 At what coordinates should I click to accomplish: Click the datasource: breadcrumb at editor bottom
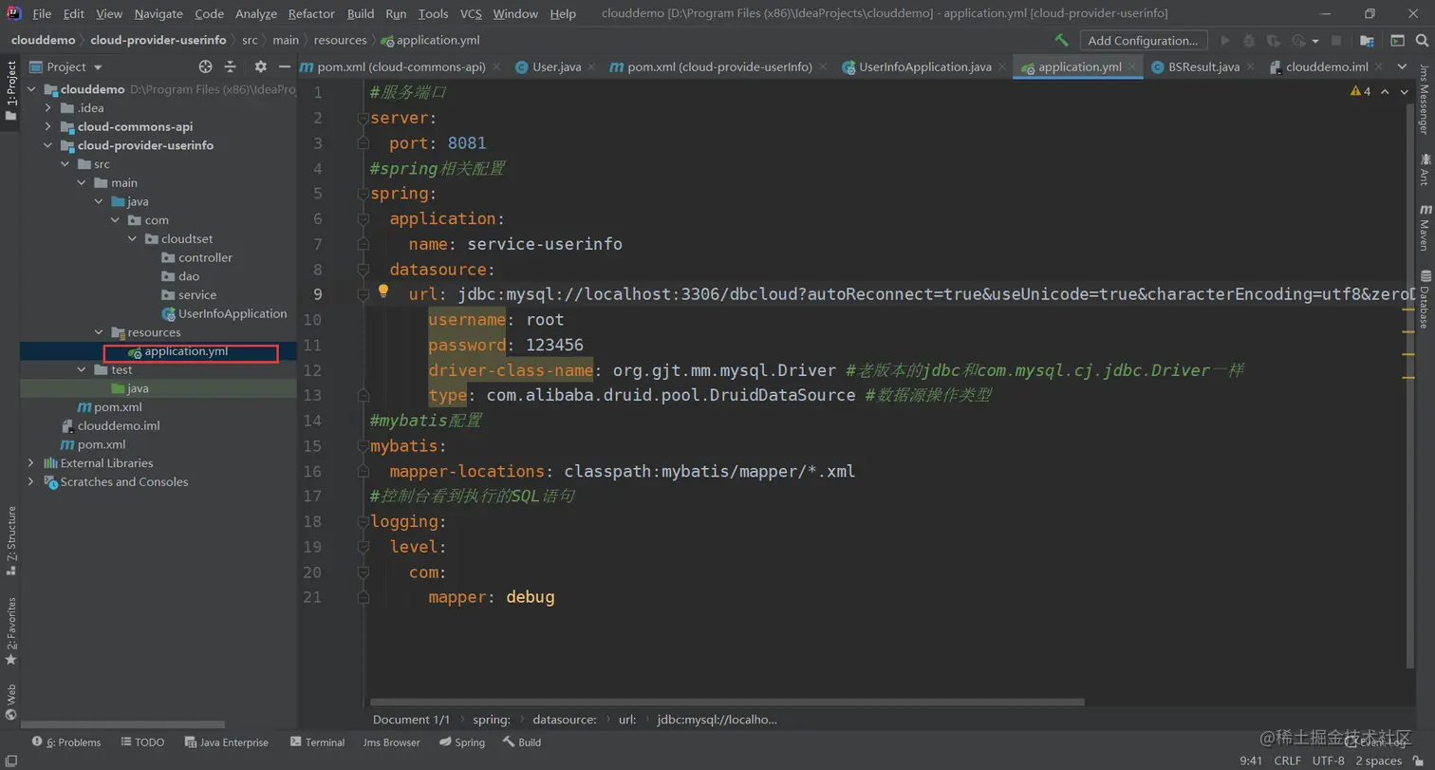(x=564, y=720)
